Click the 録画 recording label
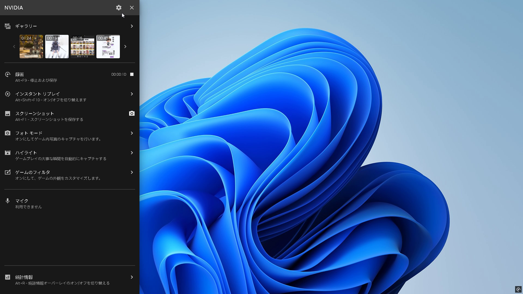This screenshot has width=523, height=294. tap(20, 74)
